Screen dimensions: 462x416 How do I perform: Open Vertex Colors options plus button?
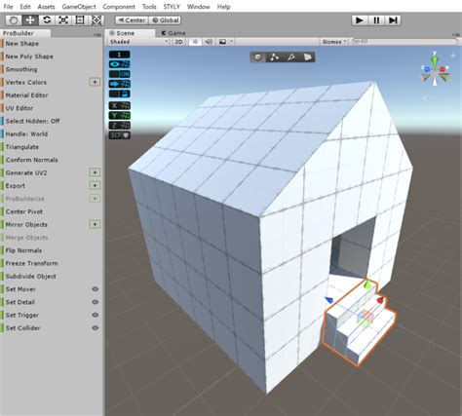95,82
